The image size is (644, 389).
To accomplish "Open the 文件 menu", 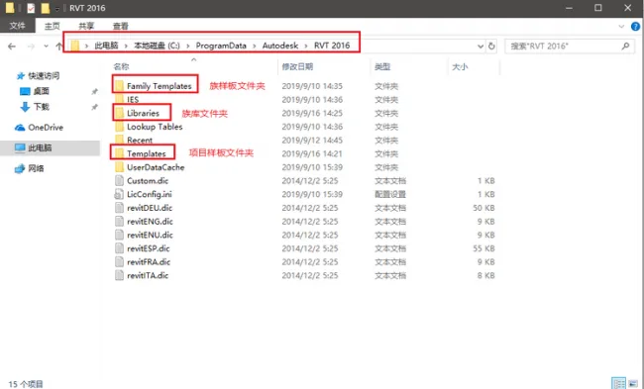I will 17,26.
